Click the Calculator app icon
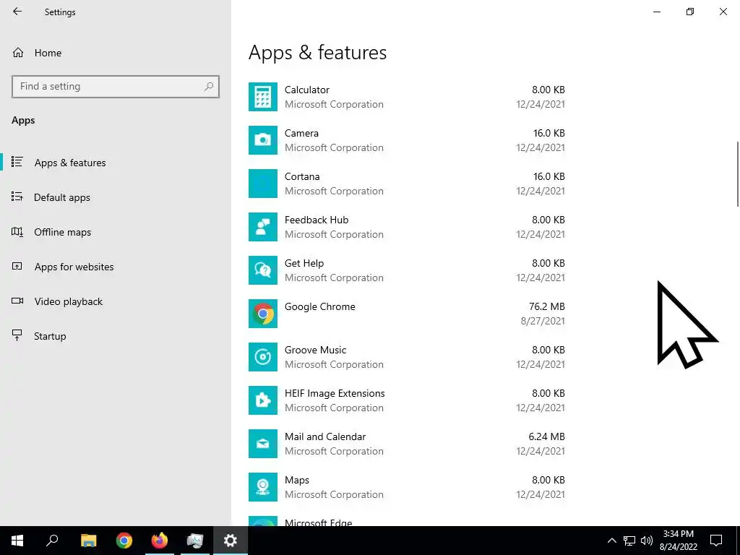Viewport: 740px width, 555px height. [263, 97]
